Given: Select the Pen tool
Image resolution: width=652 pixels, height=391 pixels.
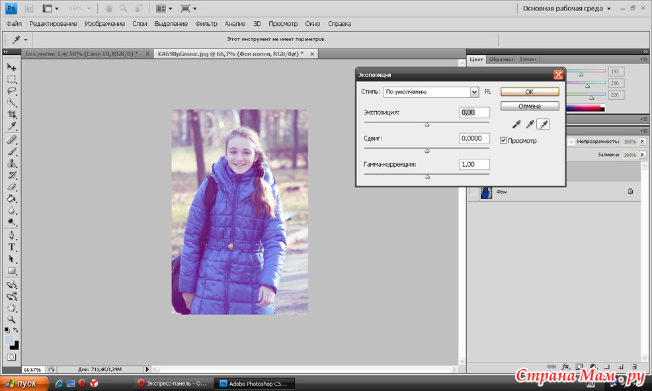Looking at the screenshot, I should [x=11, y=236].
